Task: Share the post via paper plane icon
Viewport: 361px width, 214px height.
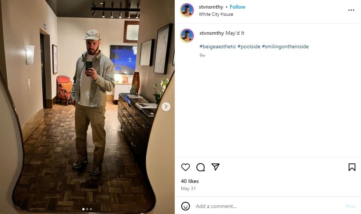Action: (215, 167)
